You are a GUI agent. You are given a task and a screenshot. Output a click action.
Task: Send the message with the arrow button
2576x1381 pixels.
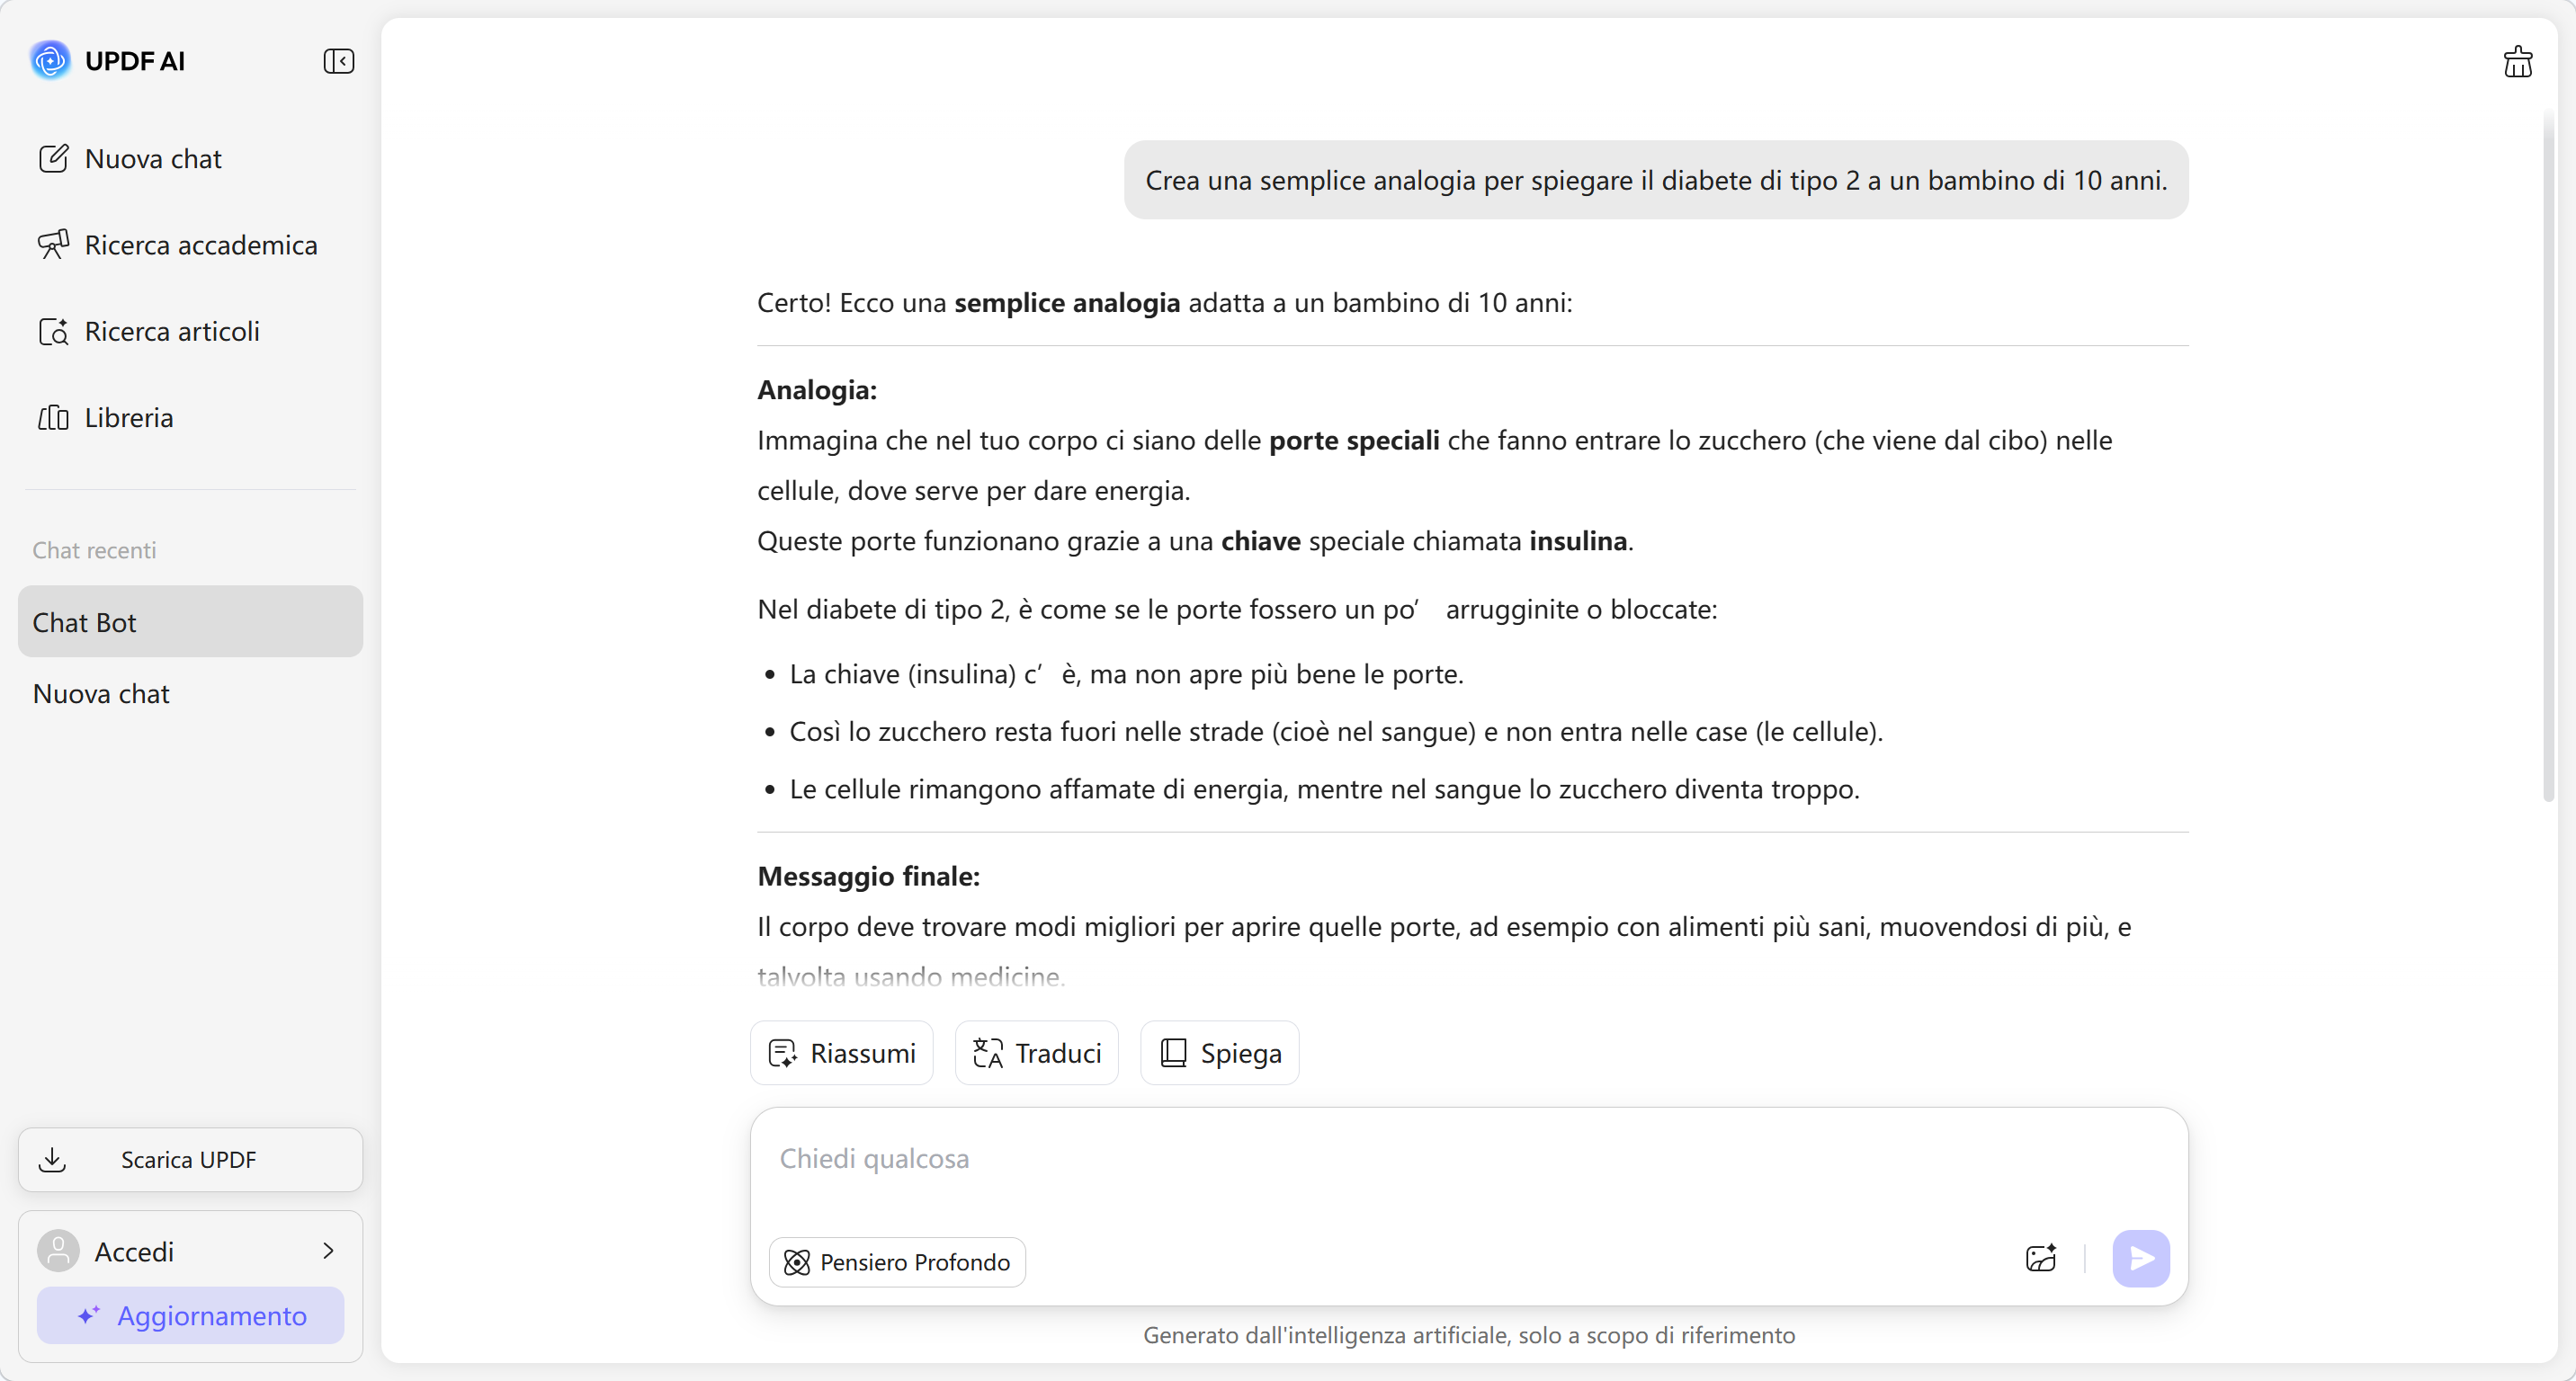2141,1258
